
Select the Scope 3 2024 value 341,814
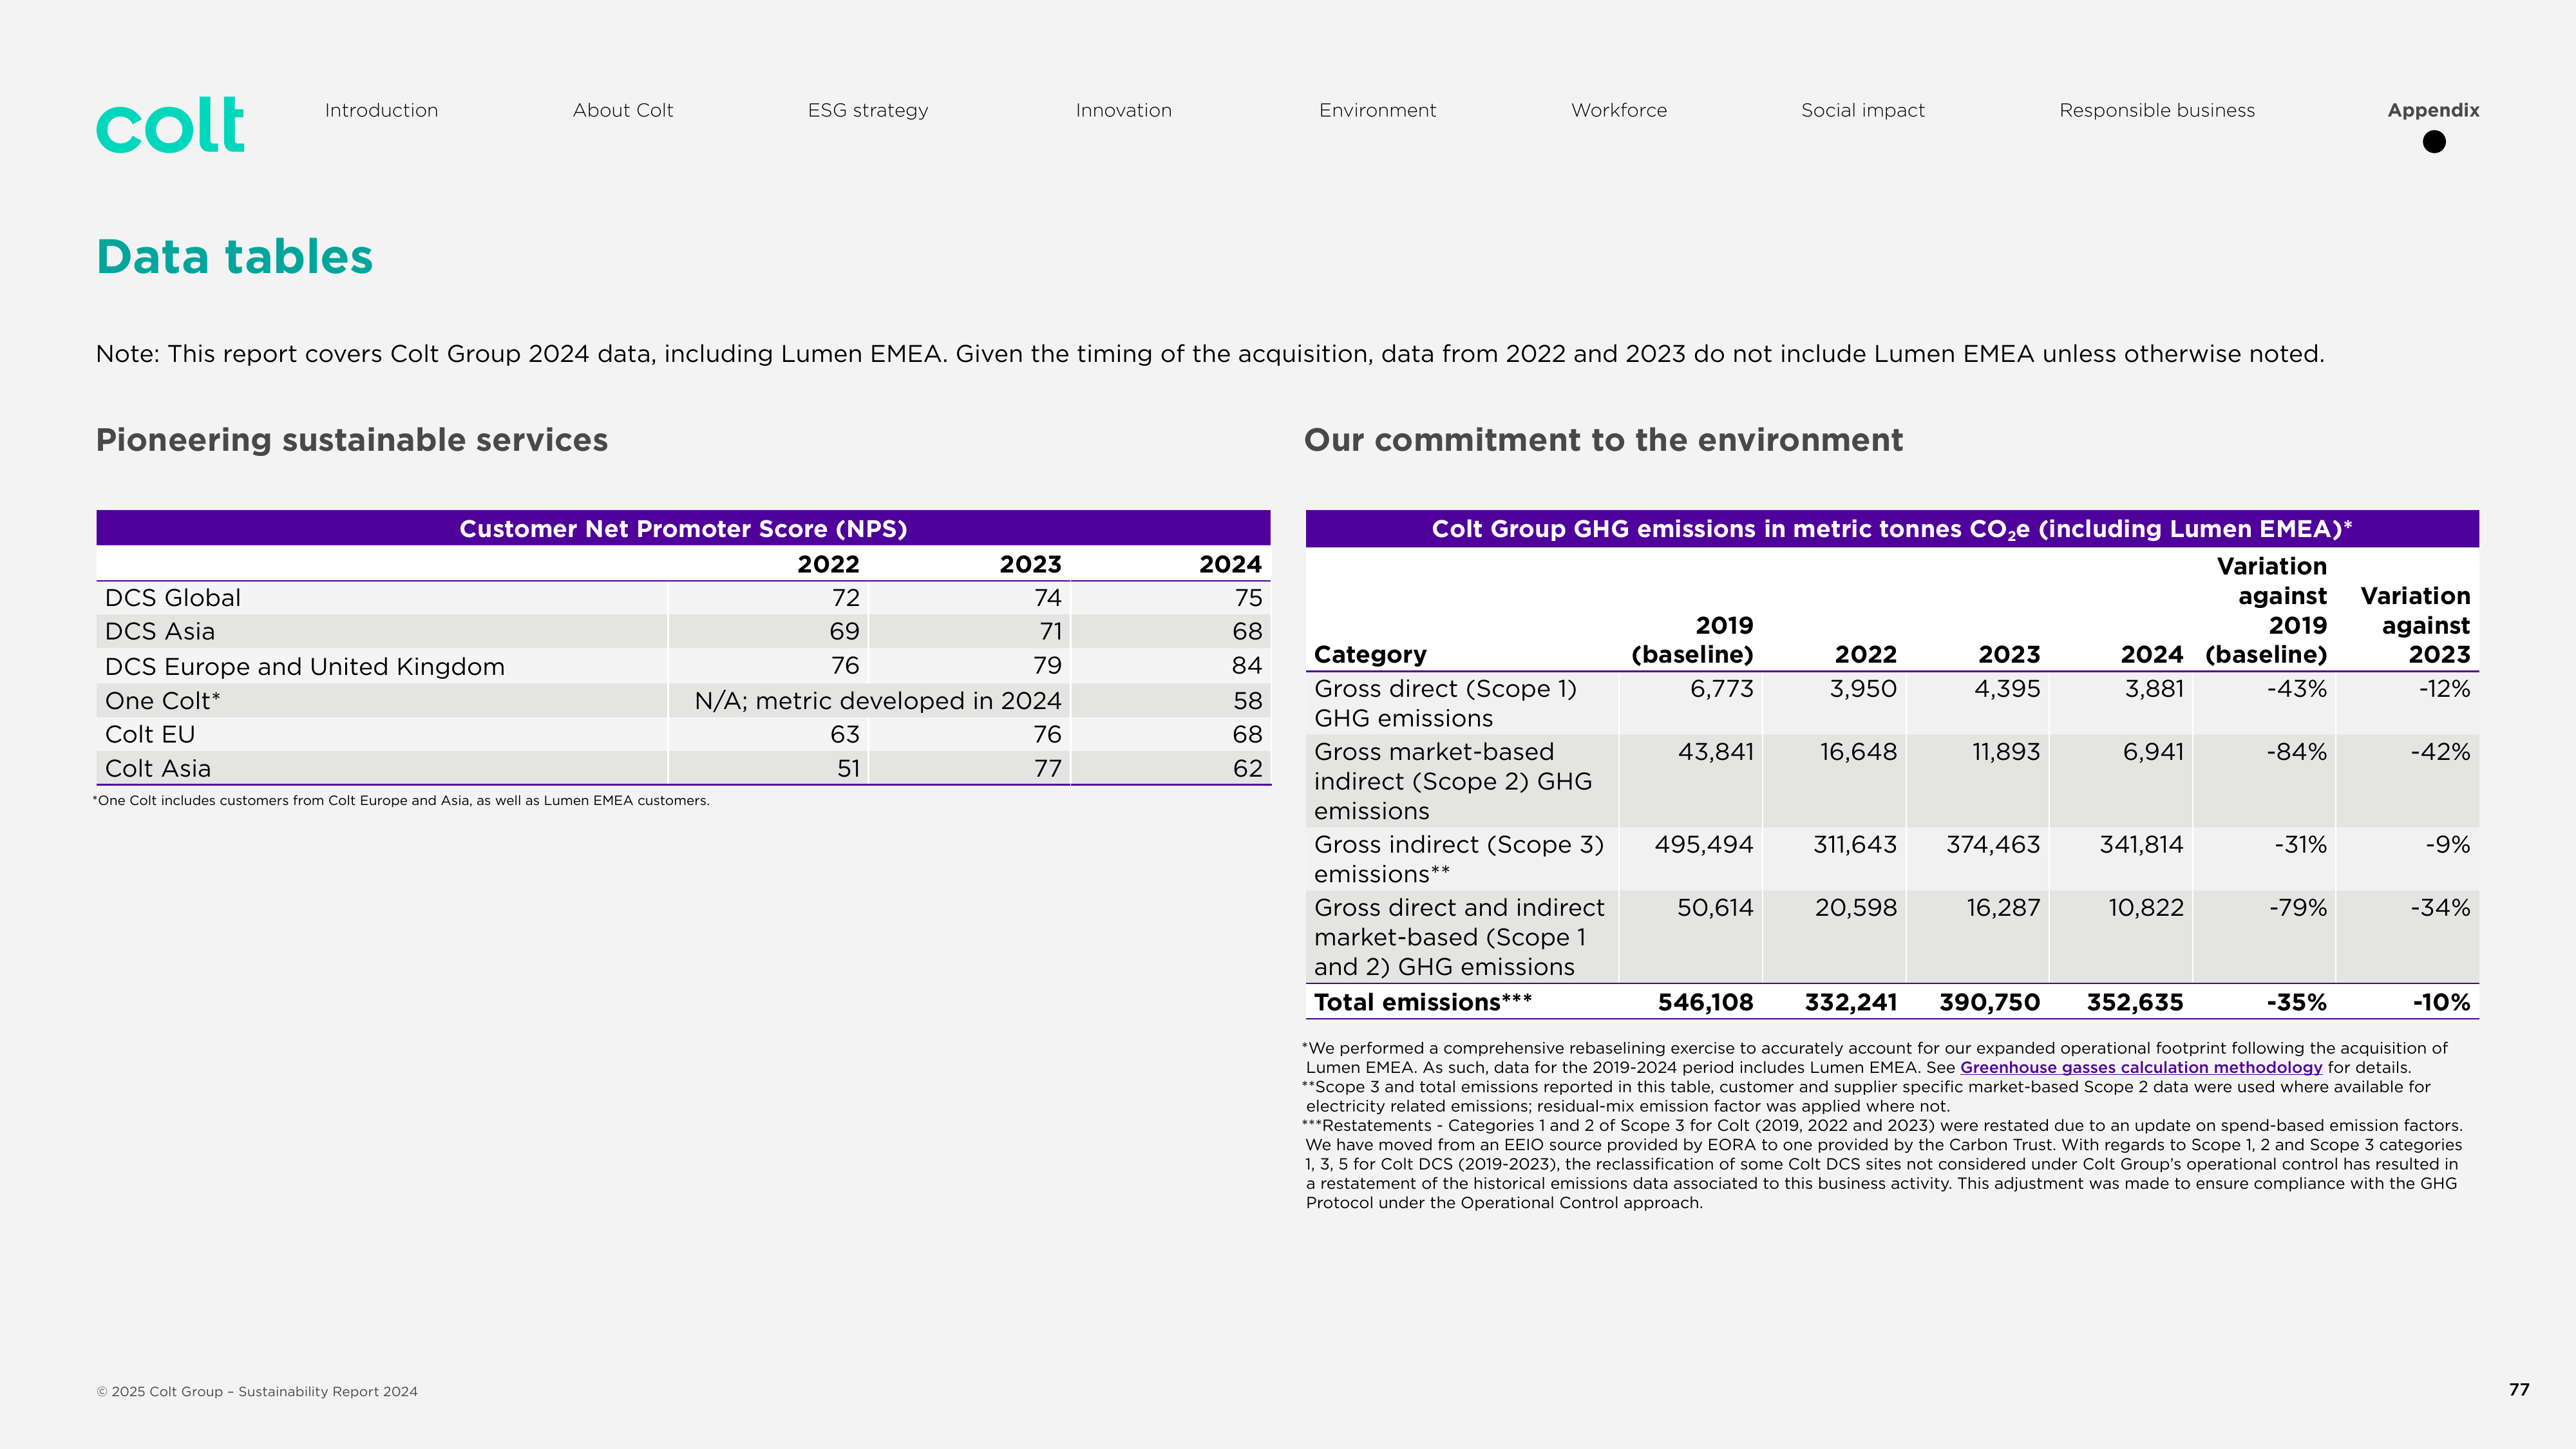pos(2141,845)
